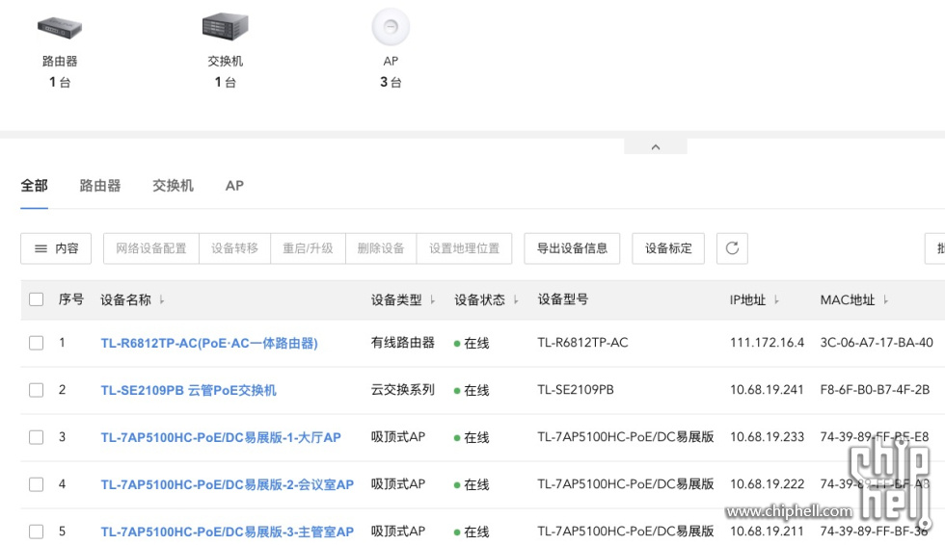
Task: Click the 网络设备配置 button
Action: pyautogui.click(x=151, y=248)
